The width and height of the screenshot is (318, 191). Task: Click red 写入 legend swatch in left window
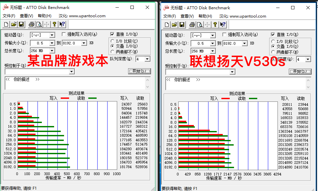(x=65, y=98)
